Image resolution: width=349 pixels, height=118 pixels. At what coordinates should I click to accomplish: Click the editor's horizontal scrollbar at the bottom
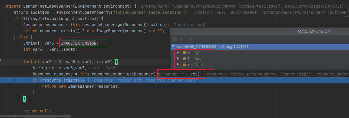pos(177,117)
